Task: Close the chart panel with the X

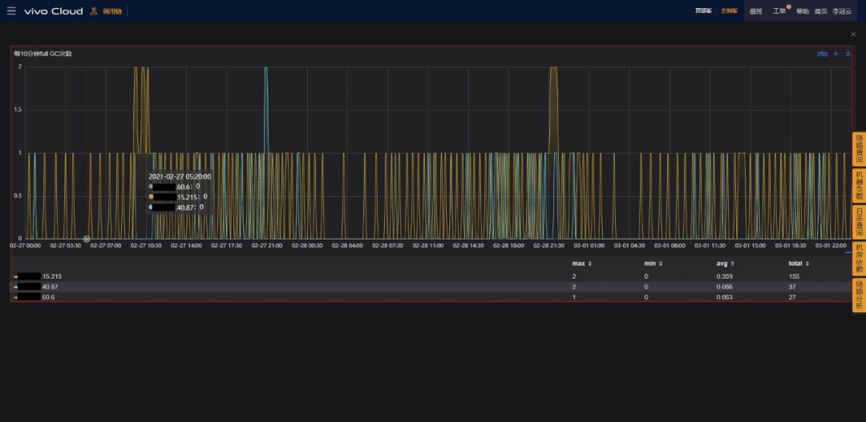Action: point(853,34)
